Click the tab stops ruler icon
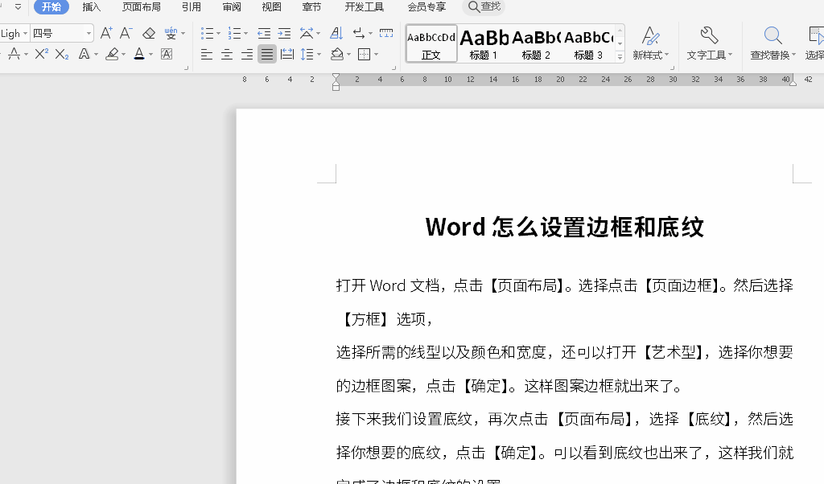Image resolution: width=824 pixels, height=484 pixels. (x=386, y=34)
